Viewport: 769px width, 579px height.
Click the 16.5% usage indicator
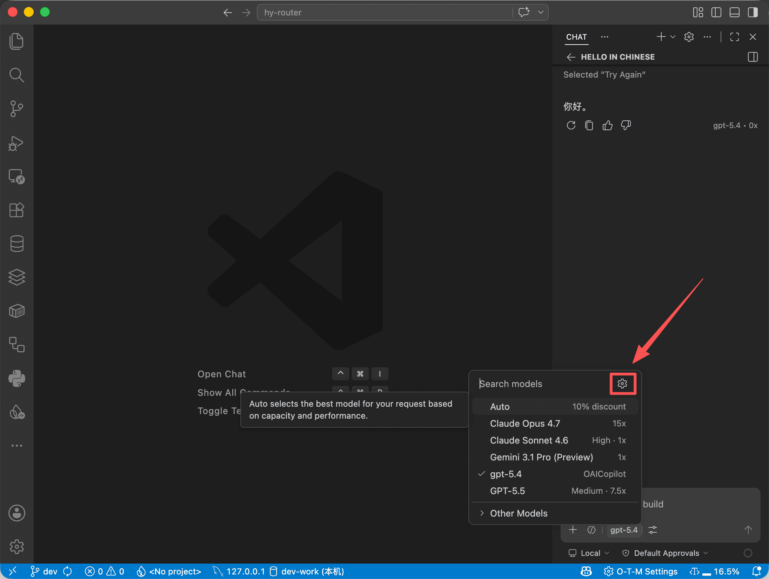(x=714, y=572)
